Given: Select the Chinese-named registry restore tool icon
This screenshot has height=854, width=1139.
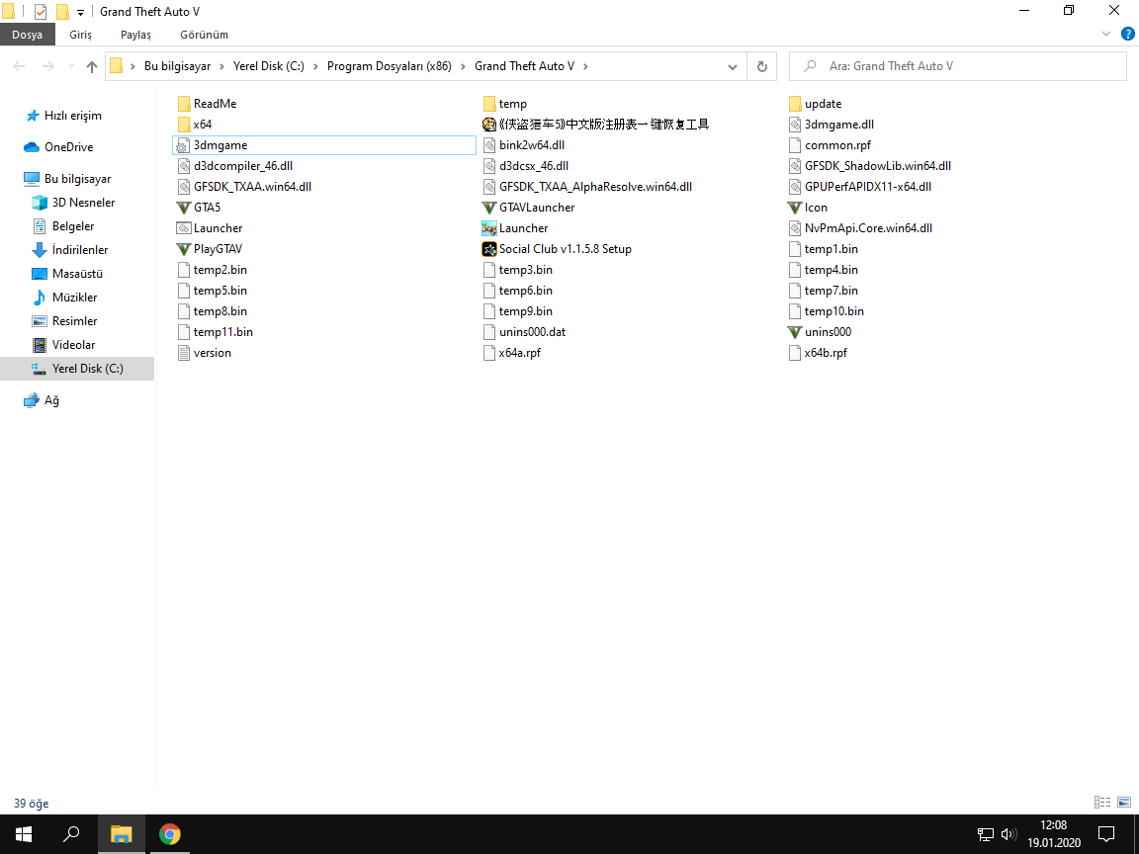Looking at the screenshot, I should (489, 125).
